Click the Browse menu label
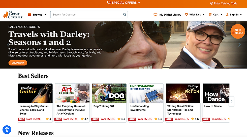The height and width of the screenshot is (137, 247). [x=38, y=15]
